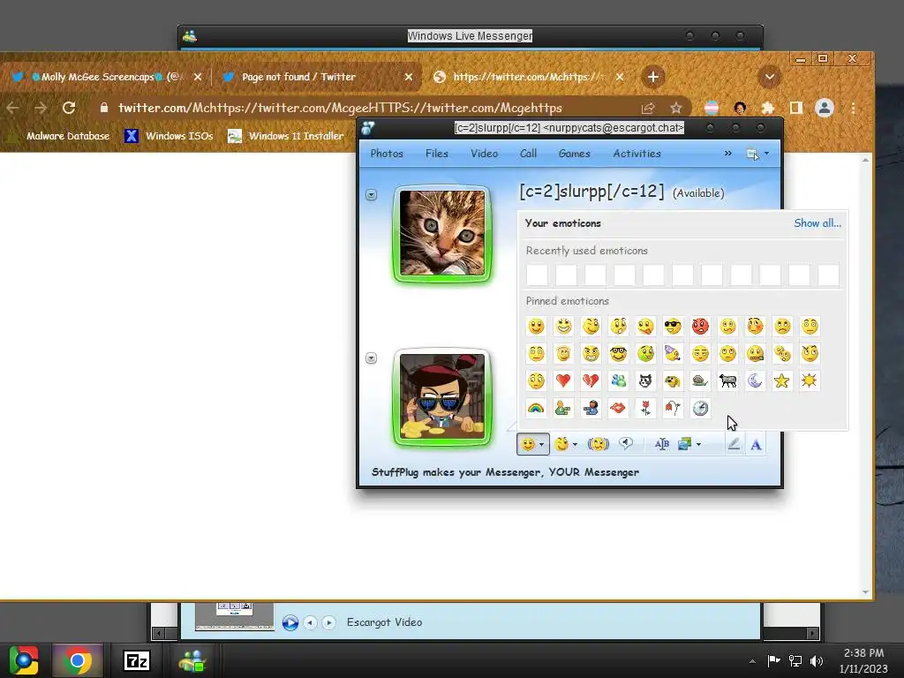This screenshot has width=904, height=678.
Task: Insert the first smiley pinned emoticon
Action: click(x=536, y=327)
